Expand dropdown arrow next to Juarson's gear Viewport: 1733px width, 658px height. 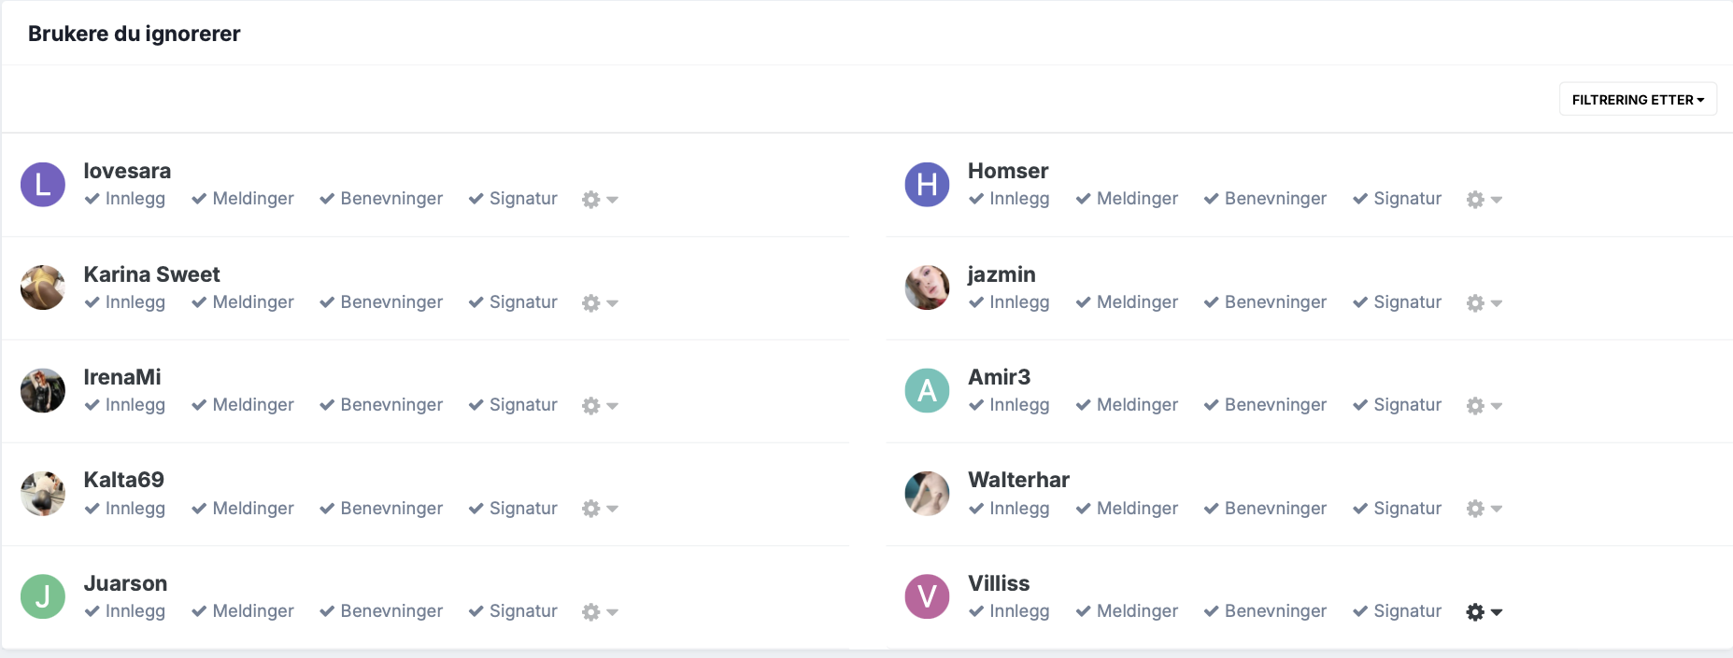coord(613,612)
